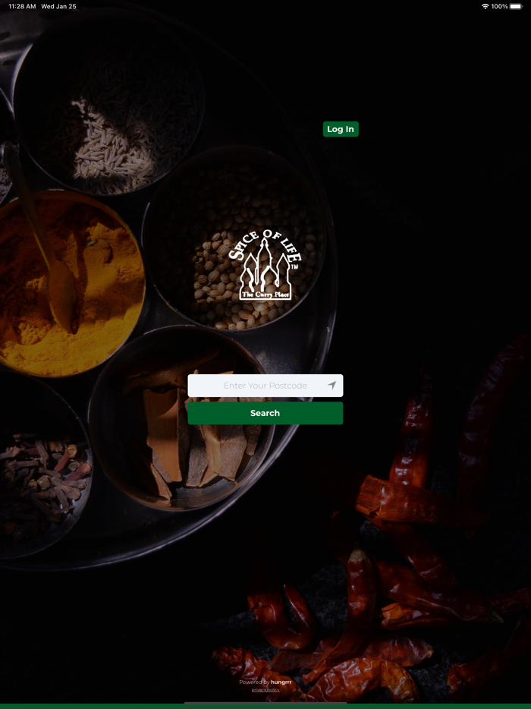Tap the Wi-Fi status icon

(x=485, y=6)
